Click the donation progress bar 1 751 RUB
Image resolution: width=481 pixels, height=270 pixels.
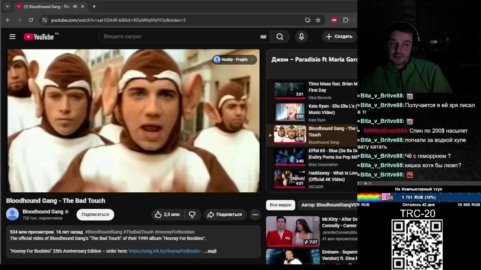pos(419,197)
